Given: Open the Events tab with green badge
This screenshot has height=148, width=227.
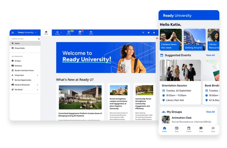Looking at the screenshot, I should click(x=69, y=33).
